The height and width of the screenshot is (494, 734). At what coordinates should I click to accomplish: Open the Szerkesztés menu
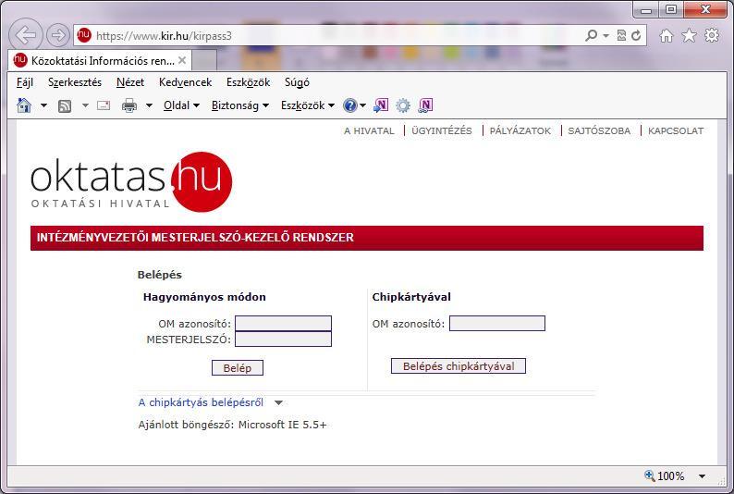point(75,82)
